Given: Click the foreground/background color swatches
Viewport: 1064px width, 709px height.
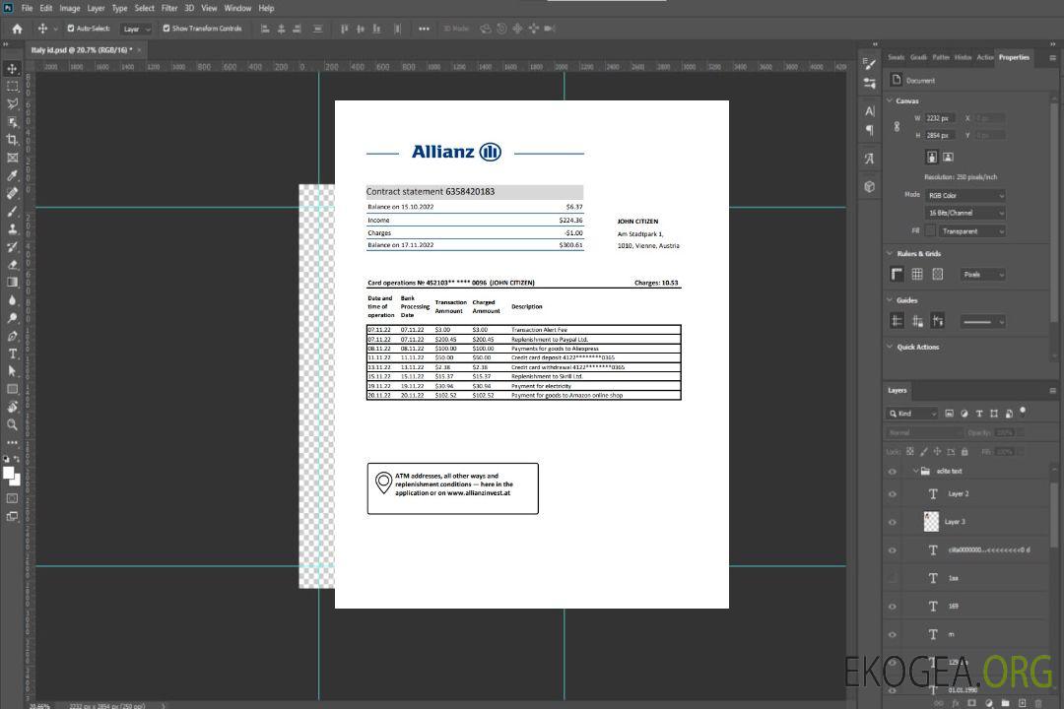Looking at the screenshot, I should (12, 476).
